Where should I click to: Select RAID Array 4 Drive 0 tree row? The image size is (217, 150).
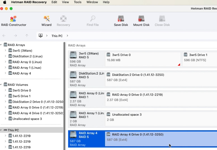point(38,113)
